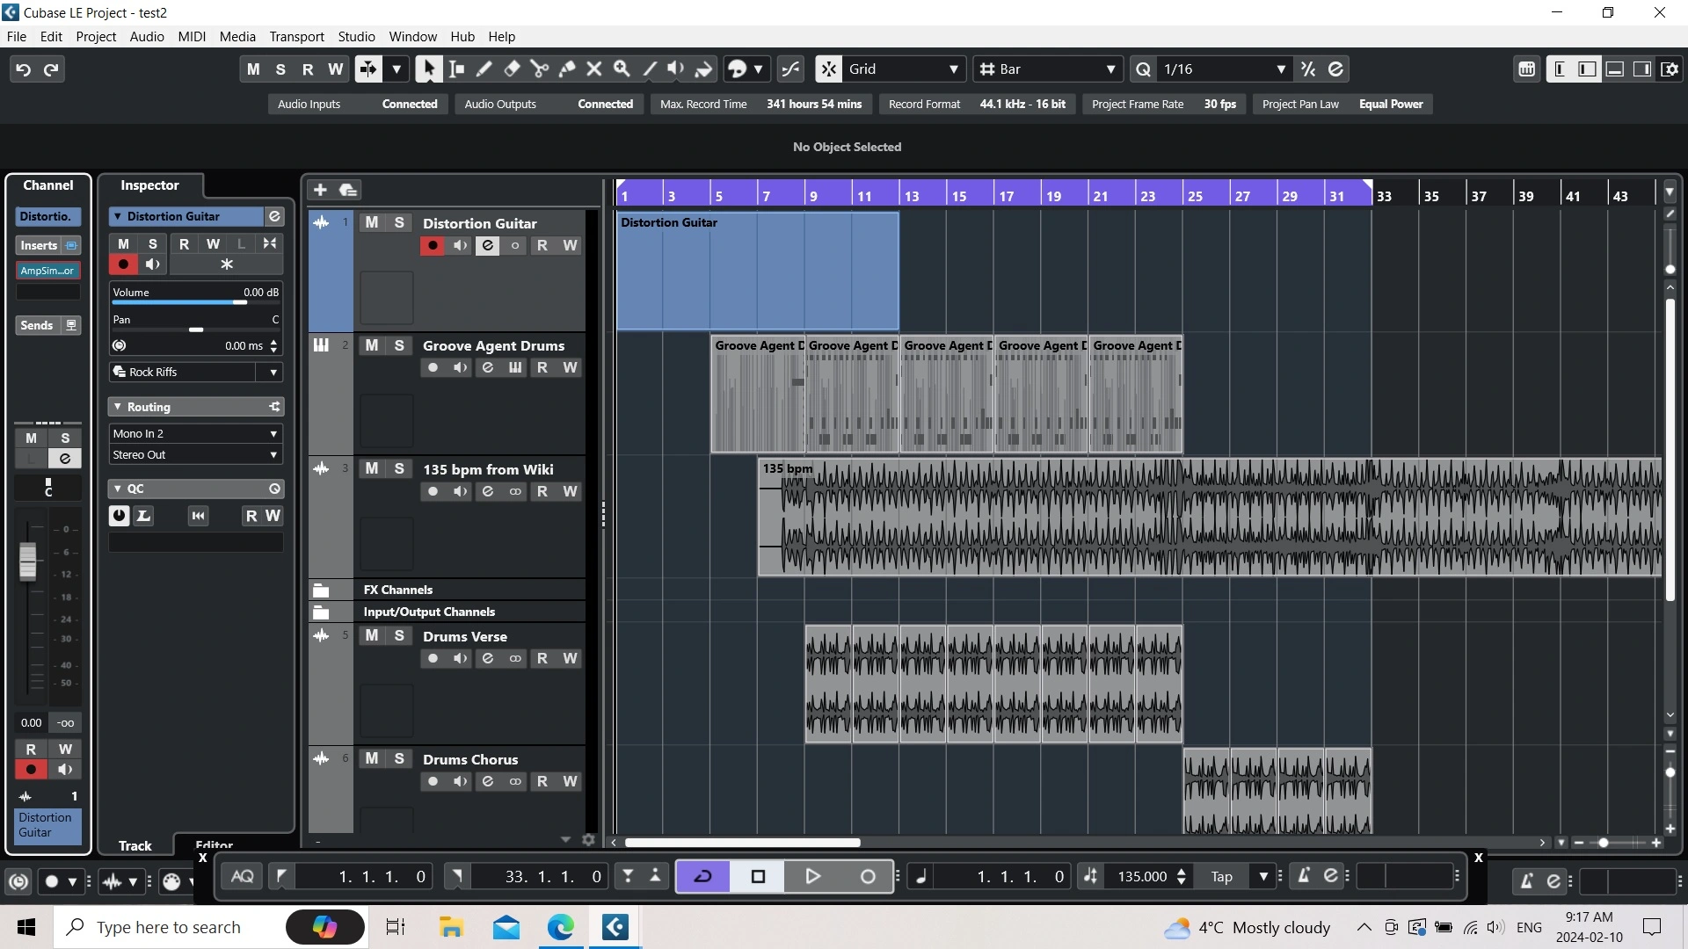The image size is (1688, 949).
Task: Select the Draw pencil tool
Action: tap(484, 69)
